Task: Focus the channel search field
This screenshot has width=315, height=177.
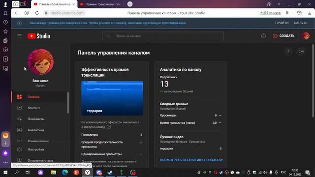Action: pyautogui.click(x=163, y=36)
